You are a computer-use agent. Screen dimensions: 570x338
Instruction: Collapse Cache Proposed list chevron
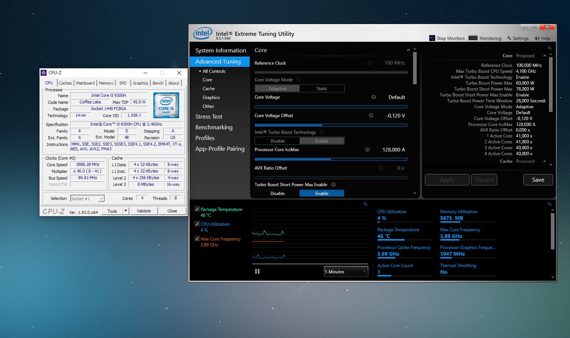click(545, 161)
